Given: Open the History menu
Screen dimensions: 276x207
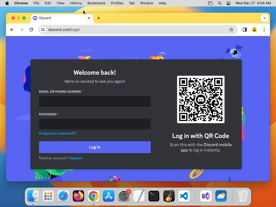Looking at the screenshot, I should coord(76,3).
